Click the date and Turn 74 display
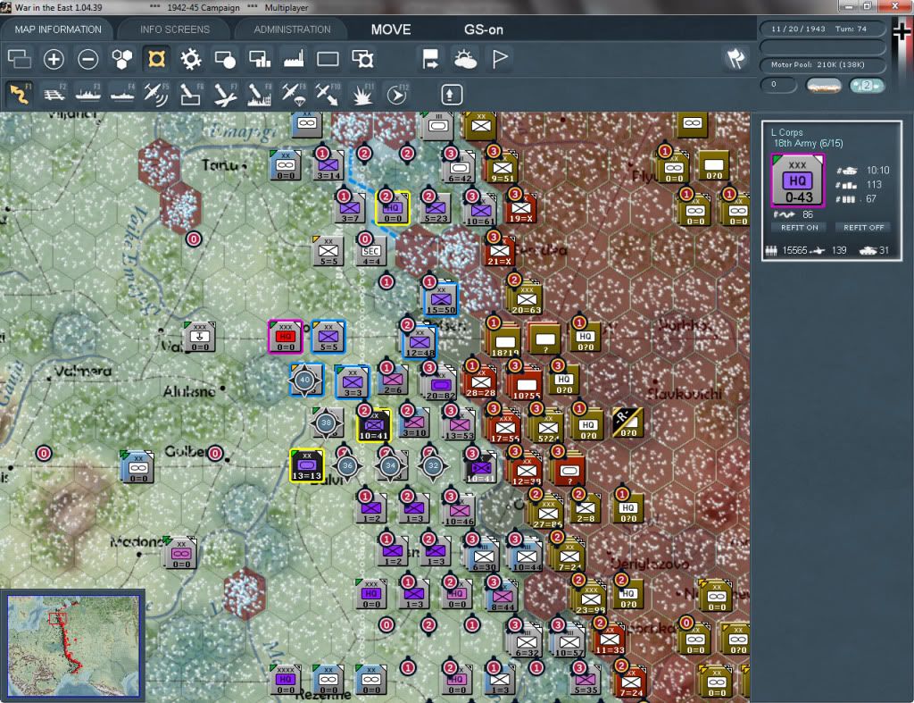Viewport: 914px width, 703px height. point(822,29)
